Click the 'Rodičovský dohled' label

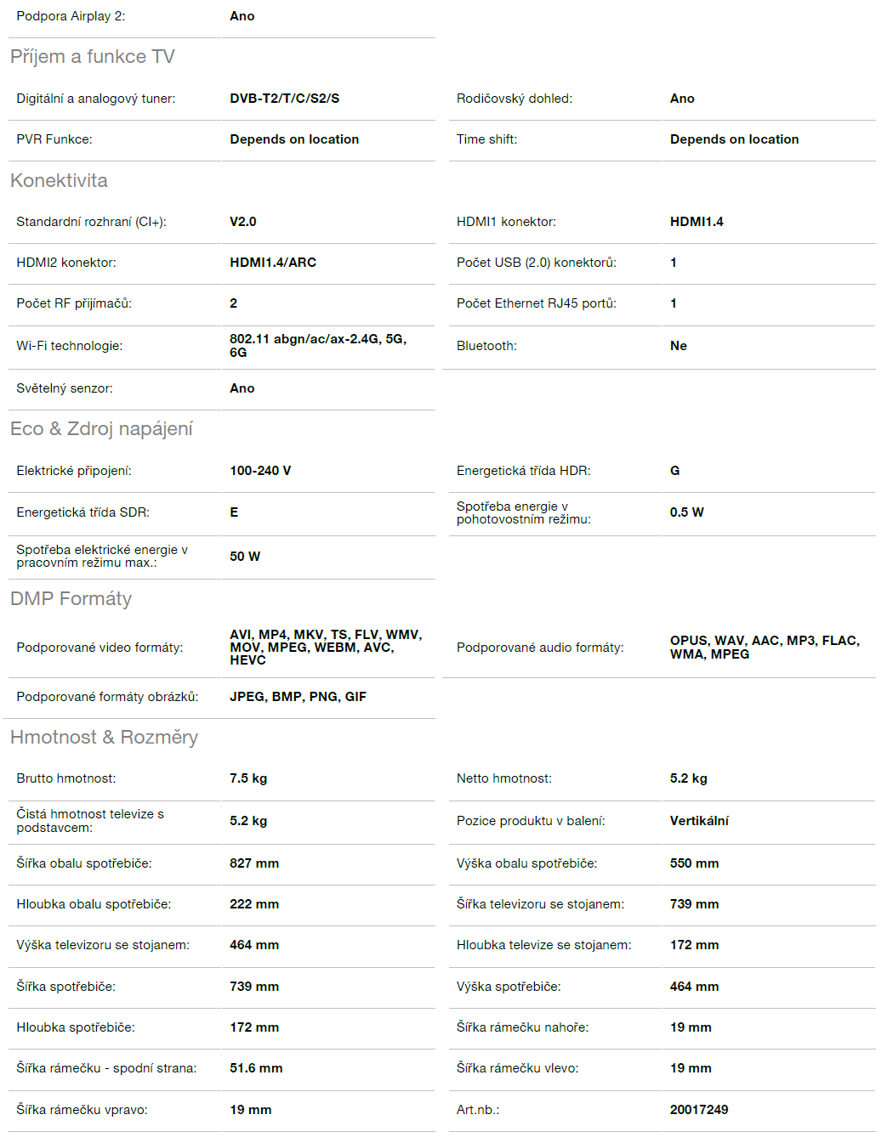pos(514,99)
